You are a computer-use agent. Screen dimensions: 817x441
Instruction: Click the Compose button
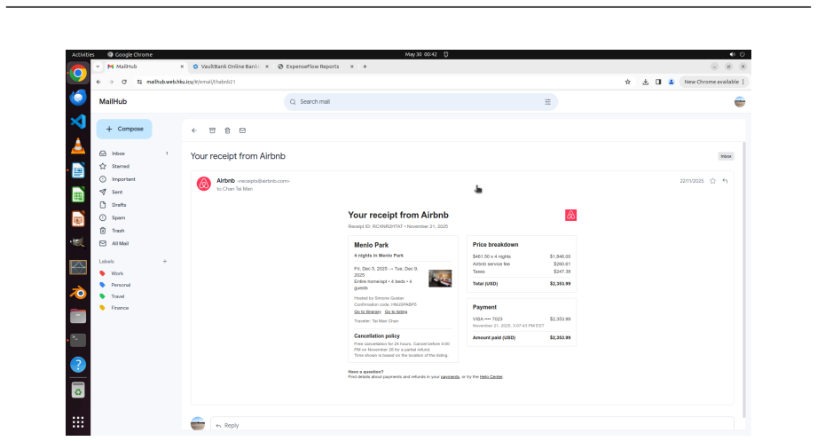pyautogui.click(x=124, y=129)
